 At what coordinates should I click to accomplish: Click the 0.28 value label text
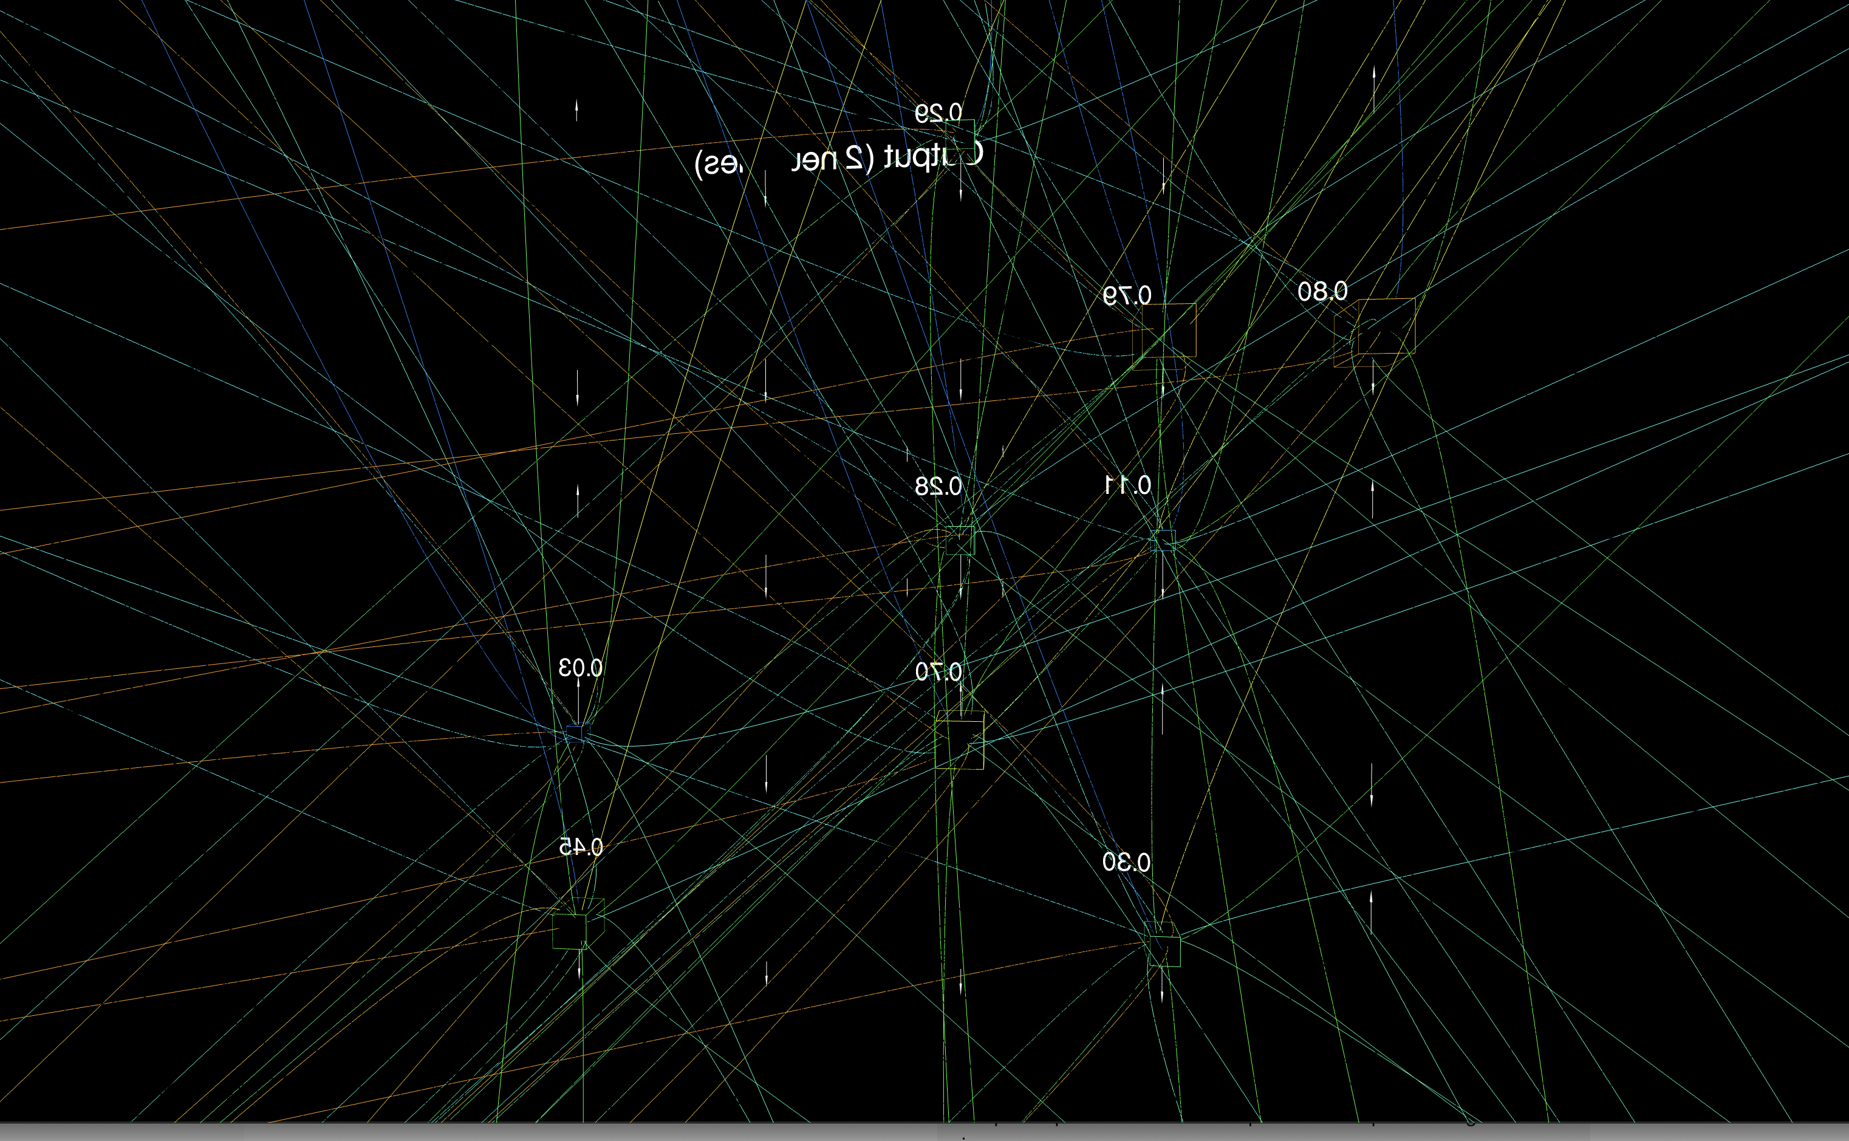point(938,487)
